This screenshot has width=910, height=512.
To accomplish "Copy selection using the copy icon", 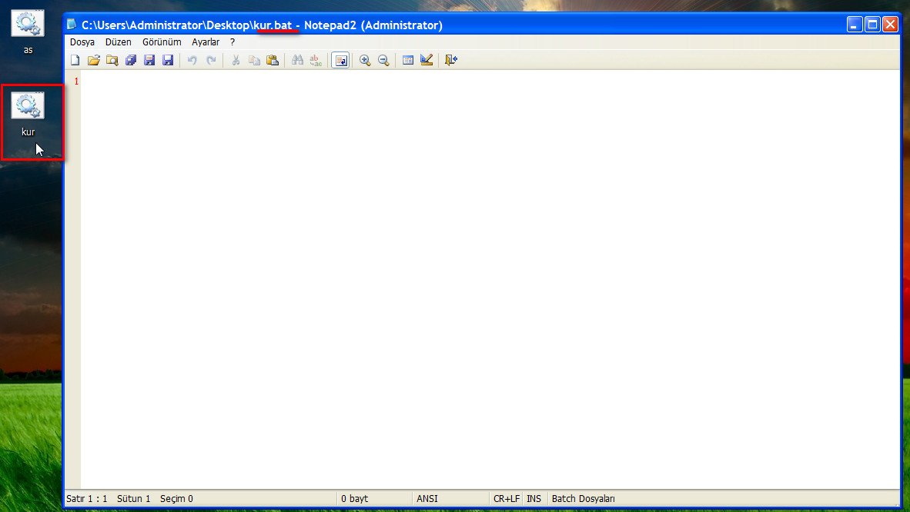I will (254, 60).
